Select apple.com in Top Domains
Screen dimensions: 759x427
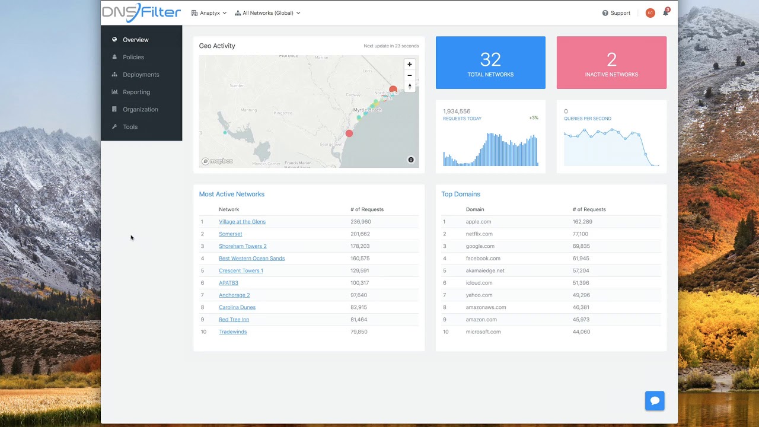[x=479, y=222]
